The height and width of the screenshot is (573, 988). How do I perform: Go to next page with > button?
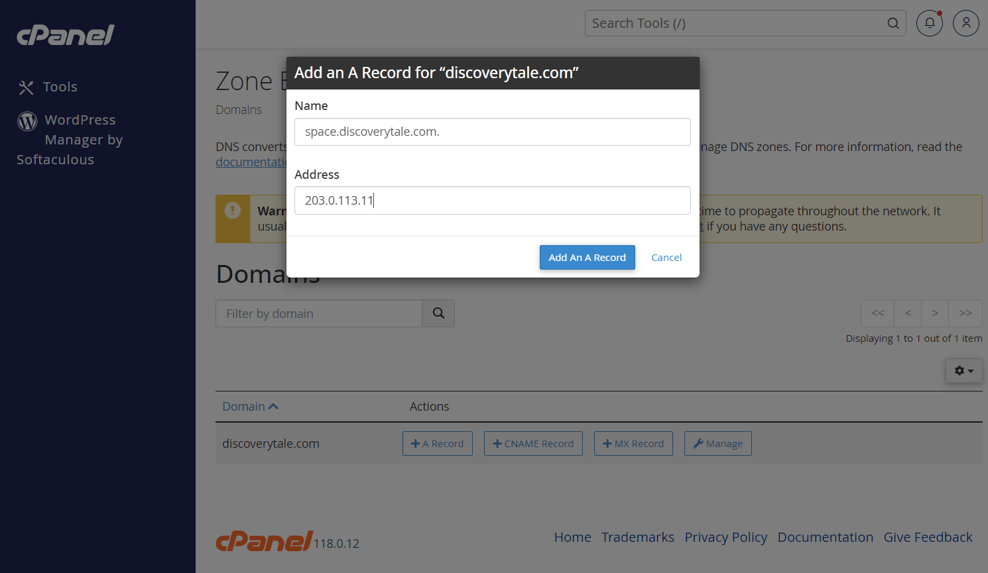(x=935, y=313)
